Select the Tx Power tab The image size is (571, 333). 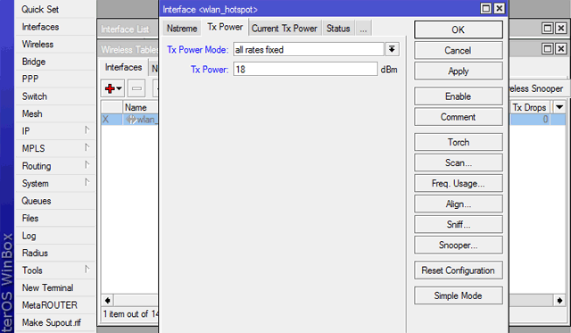pos(225,28)
